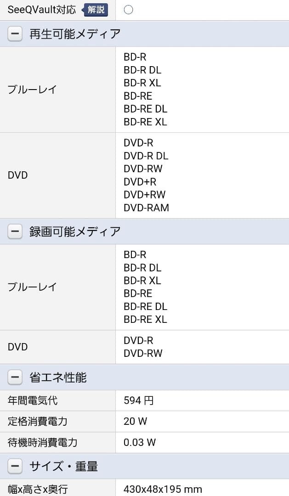Click the minus box beside 再生可能メディア
Viewport: 289px width, 496px height.
pos(15,34)
